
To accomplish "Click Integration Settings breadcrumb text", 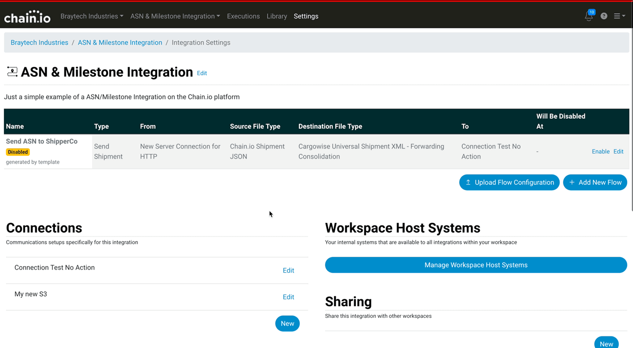I will click(x=201, y=43).
